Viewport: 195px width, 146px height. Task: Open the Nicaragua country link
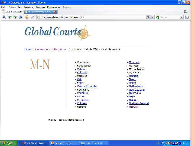pyautogui.click(x=135, y=93)
